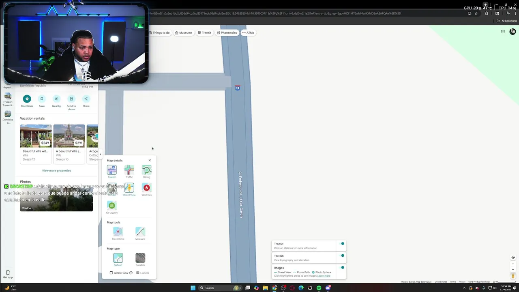Collapse the side panel arrow
Viewport: 519px width, 292px height.
[101, 154]
